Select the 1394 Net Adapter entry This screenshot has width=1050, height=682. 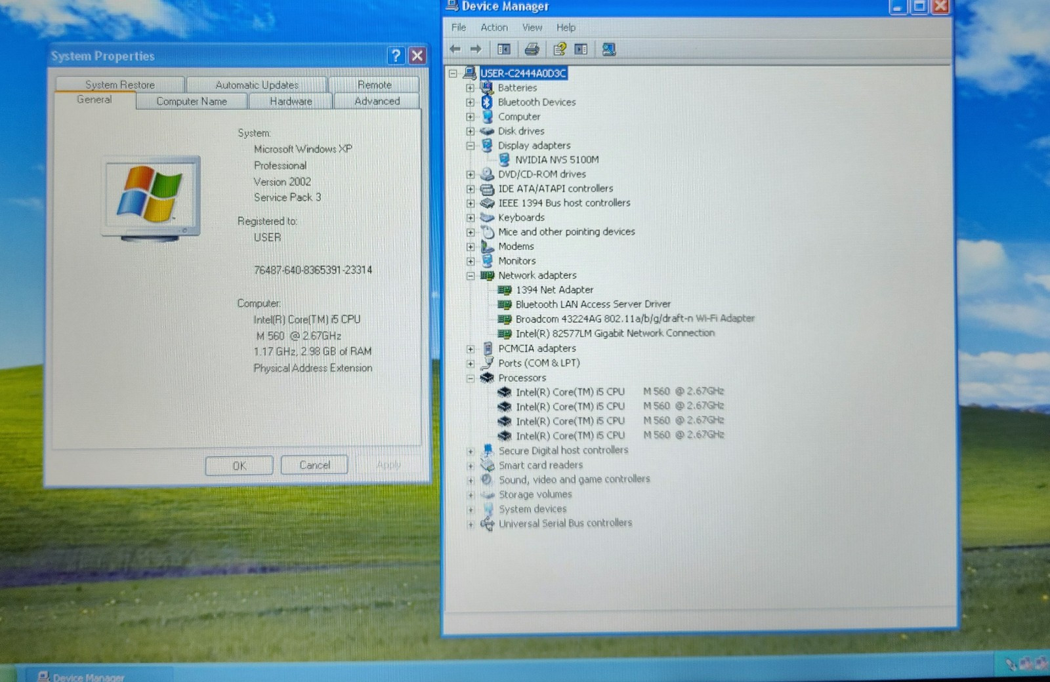(555, 289)
